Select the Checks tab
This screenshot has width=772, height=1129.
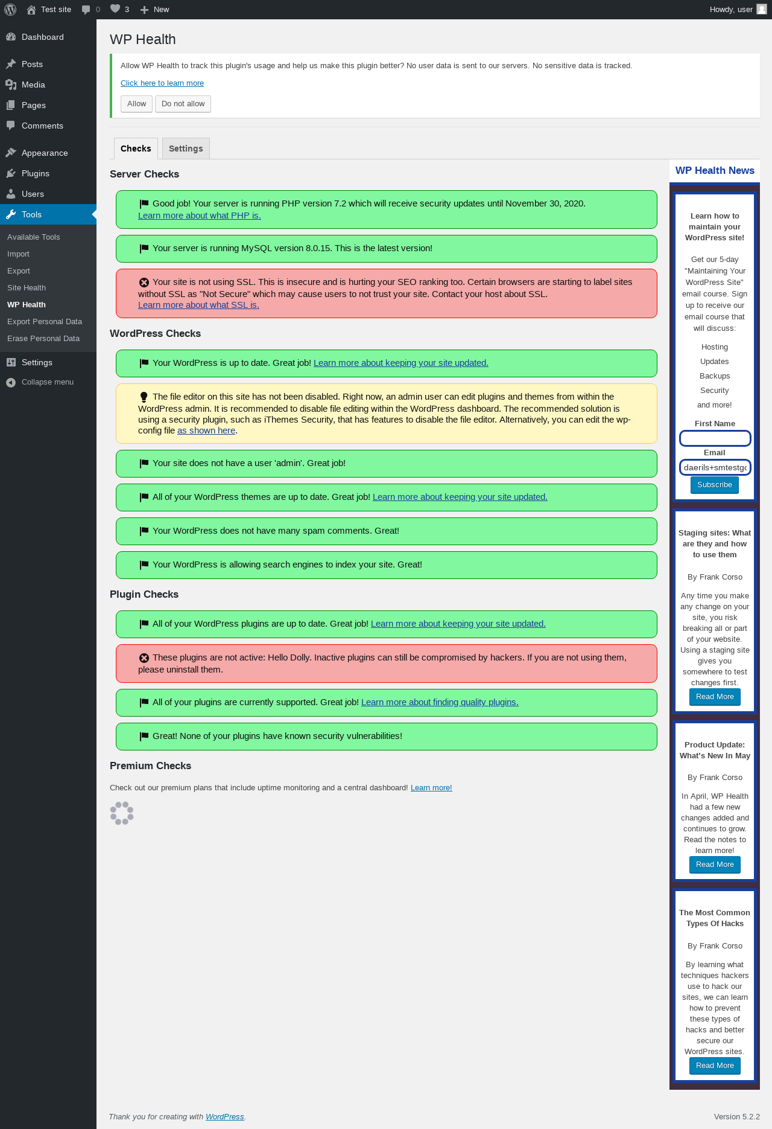coord(136,149)
